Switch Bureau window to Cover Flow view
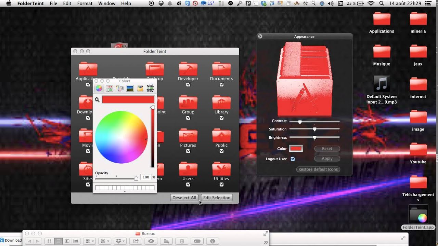 coord(76,241)
